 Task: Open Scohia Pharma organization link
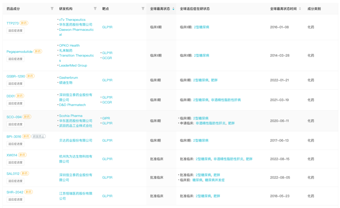(x=71, y=116)
